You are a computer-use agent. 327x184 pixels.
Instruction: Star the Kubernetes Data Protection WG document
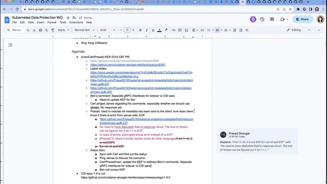(68, 18)
